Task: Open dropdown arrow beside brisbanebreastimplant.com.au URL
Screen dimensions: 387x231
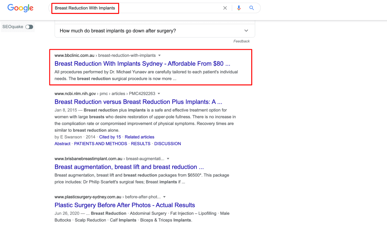Action: [x=168, y=159]
